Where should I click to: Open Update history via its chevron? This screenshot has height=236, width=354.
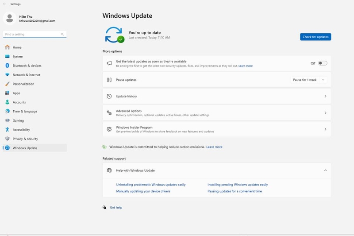tap(325, 96)
